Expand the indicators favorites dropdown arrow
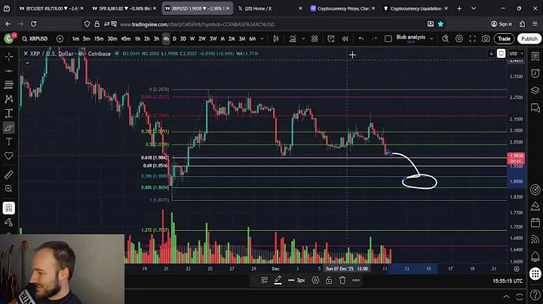 point(303,38)
